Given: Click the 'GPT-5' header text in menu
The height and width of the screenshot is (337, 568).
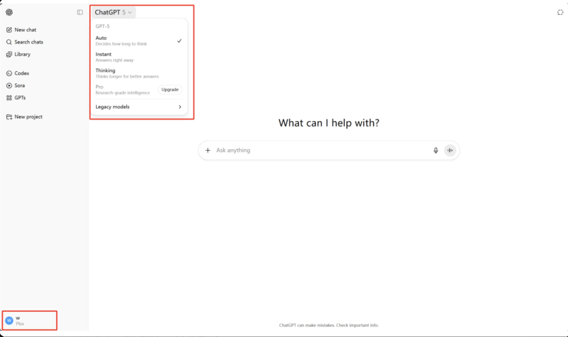Looking at the screenshot, I should click(x=102, y=26).
